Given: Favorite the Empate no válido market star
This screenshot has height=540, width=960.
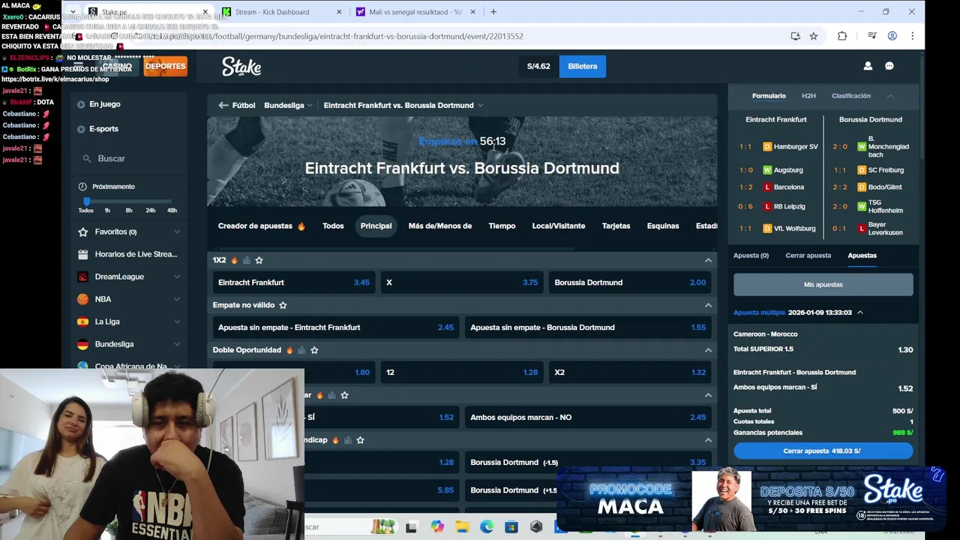Looking at the screenshot, I should coord(283,305).
